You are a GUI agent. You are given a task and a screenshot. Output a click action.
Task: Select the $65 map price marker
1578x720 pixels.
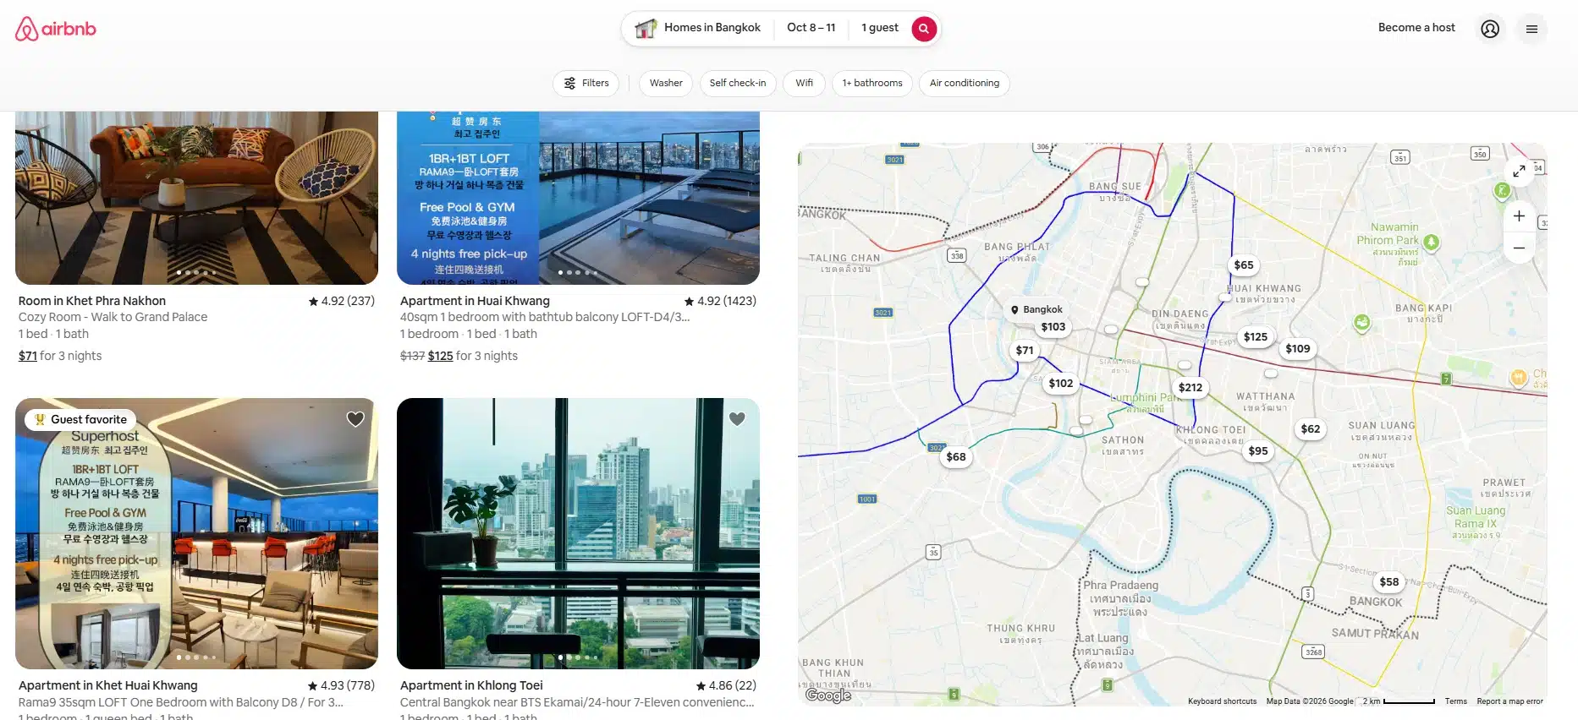tap(1244, 265)
